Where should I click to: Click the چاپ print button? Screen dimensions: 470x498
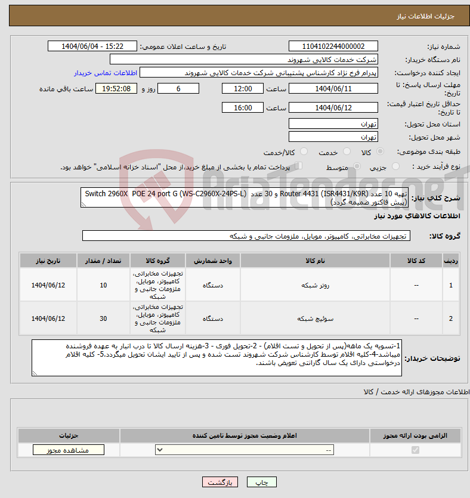[262, 482]
